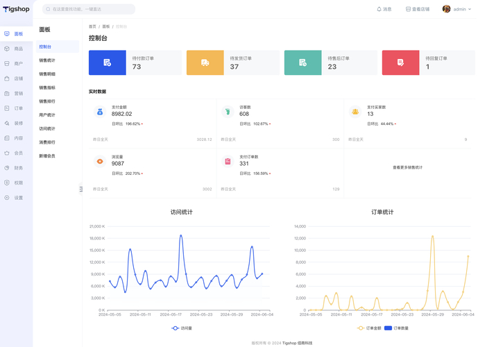
Task: Toggle the 访问量 legend series
Action: (182, 328)
